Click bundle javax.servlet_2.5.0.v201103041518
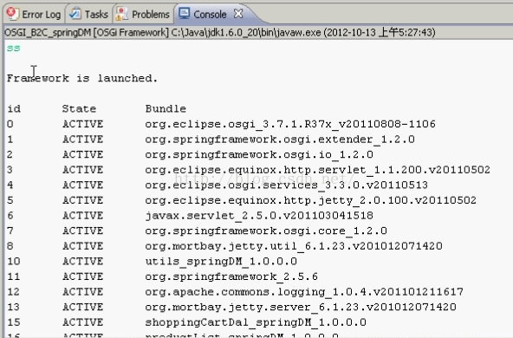 pos(259,216)
